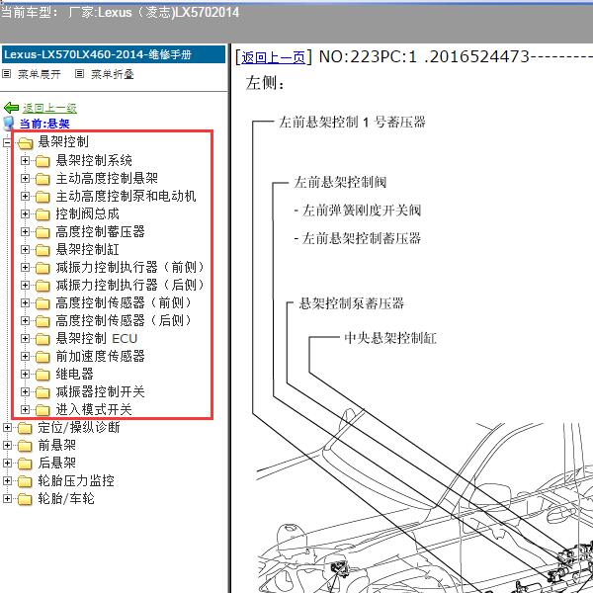The image size is (593, 593).
Task: Click folder icon of 高度控制蓄压器
Action: [42, 232]
